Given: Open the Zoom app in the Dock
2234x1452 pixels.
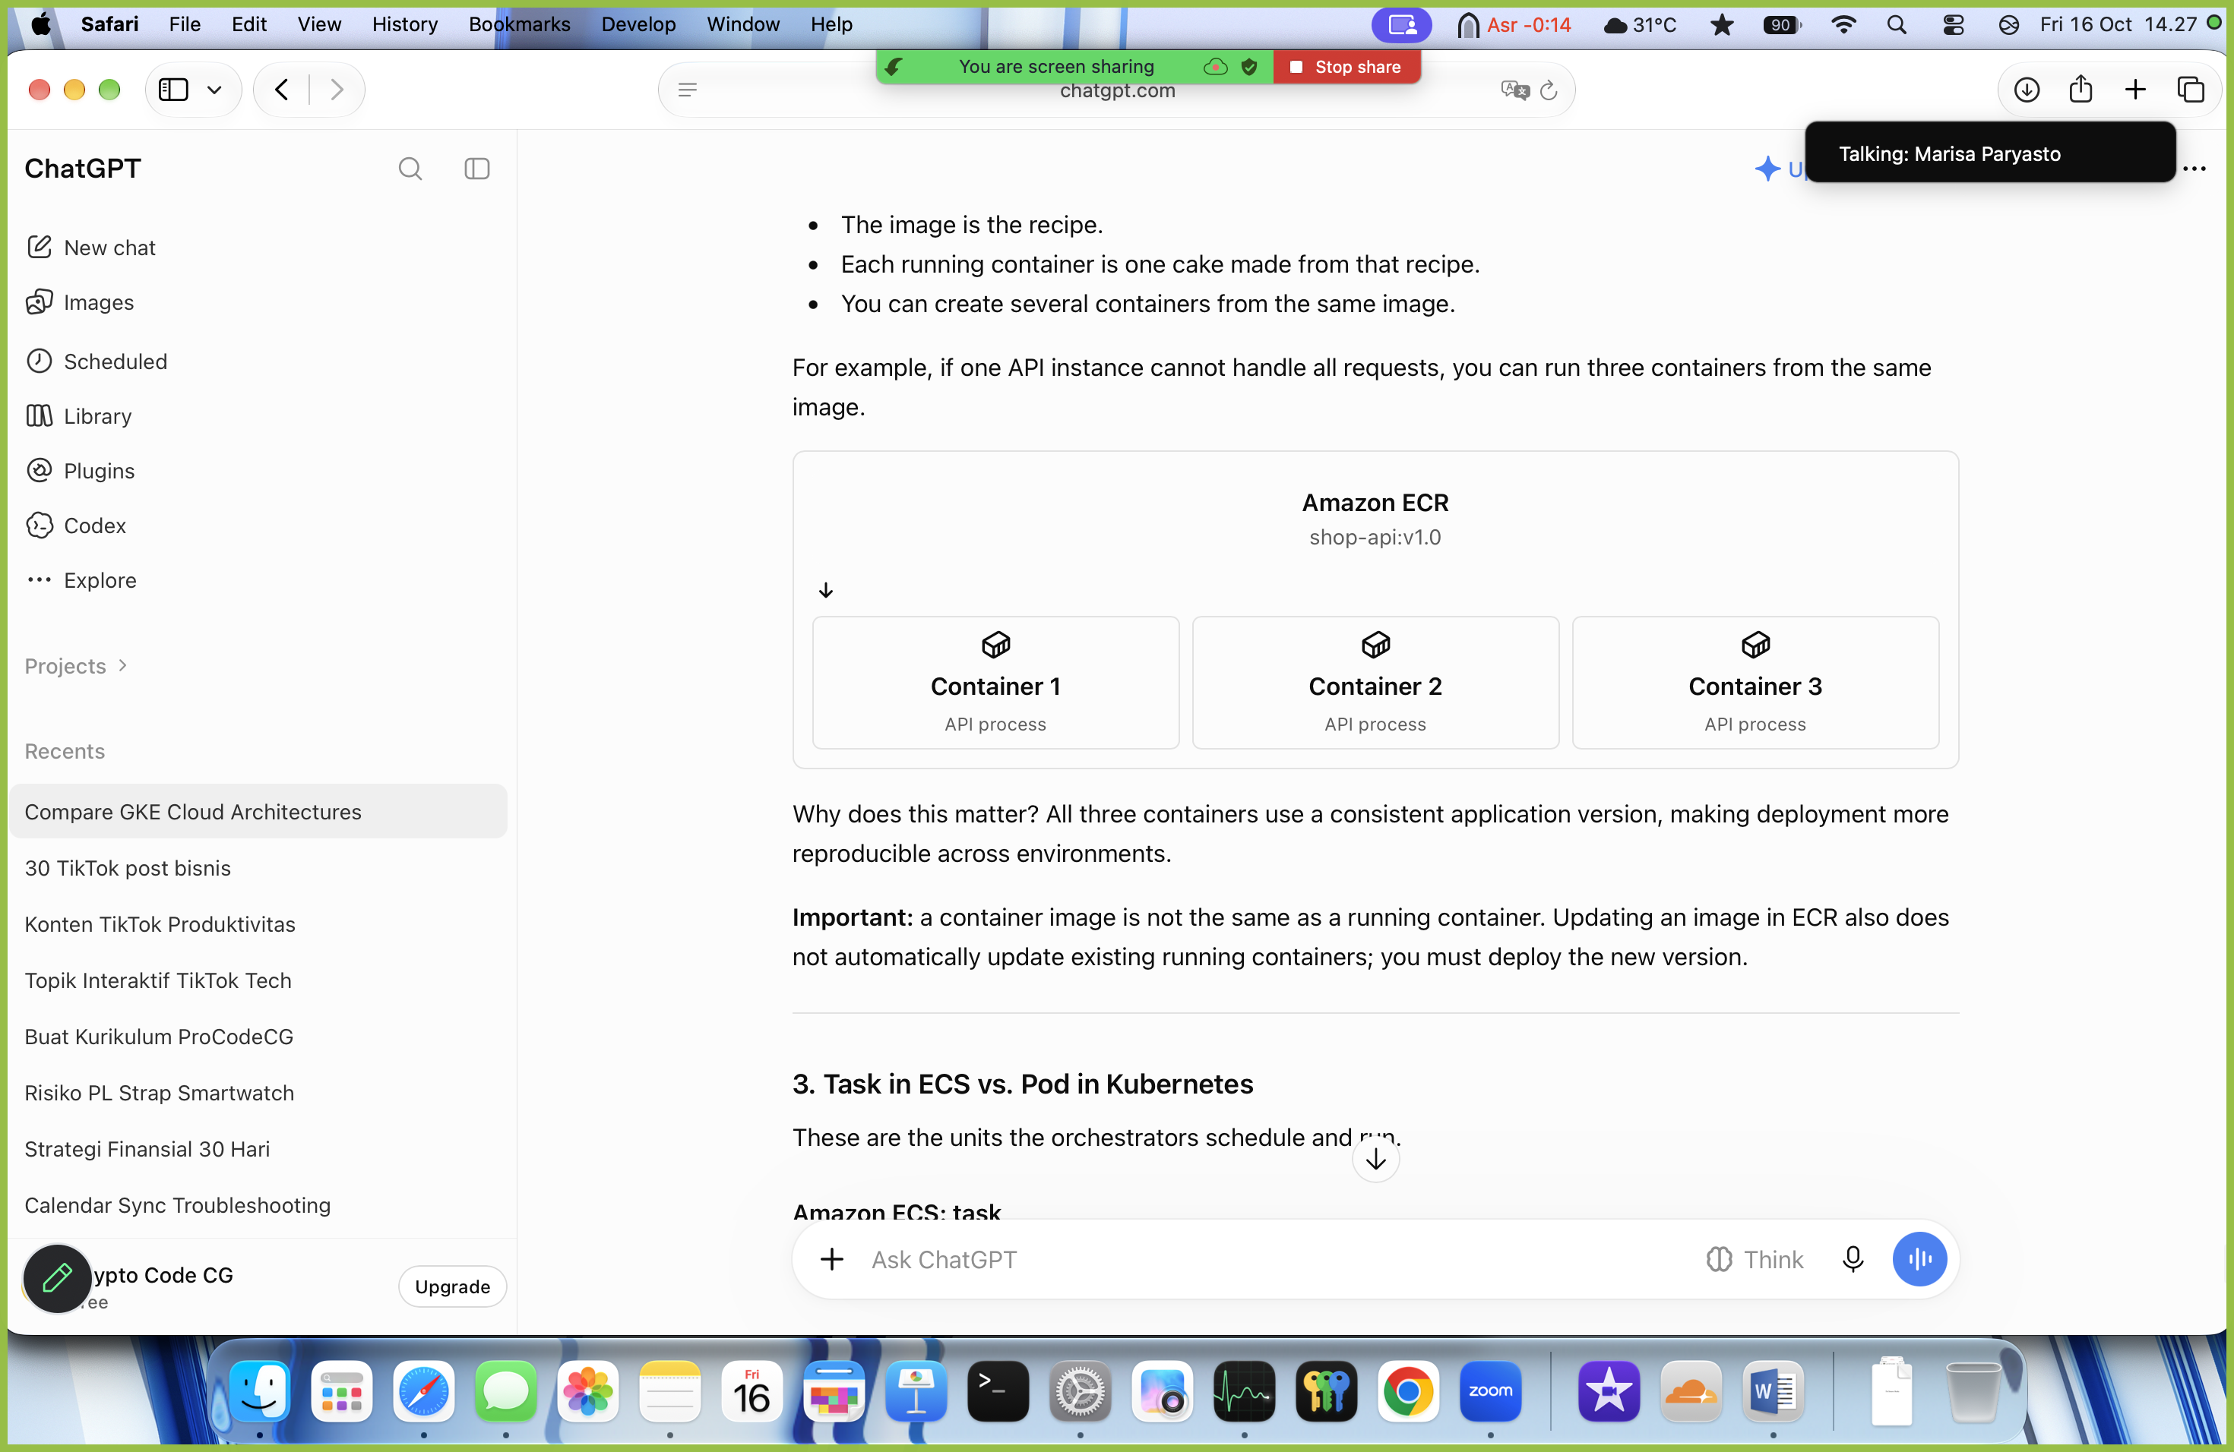Looking at the screenshot, I should tap(1489, 1391).
